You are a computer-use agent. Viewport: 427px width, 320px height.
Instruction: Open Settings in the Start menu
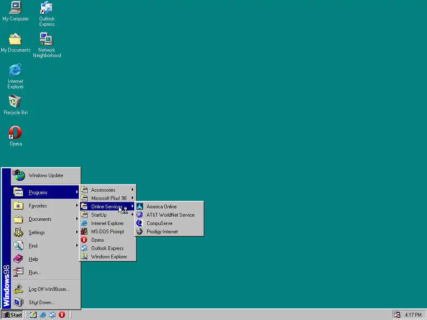pyautogui.click(x=45, y=232)
